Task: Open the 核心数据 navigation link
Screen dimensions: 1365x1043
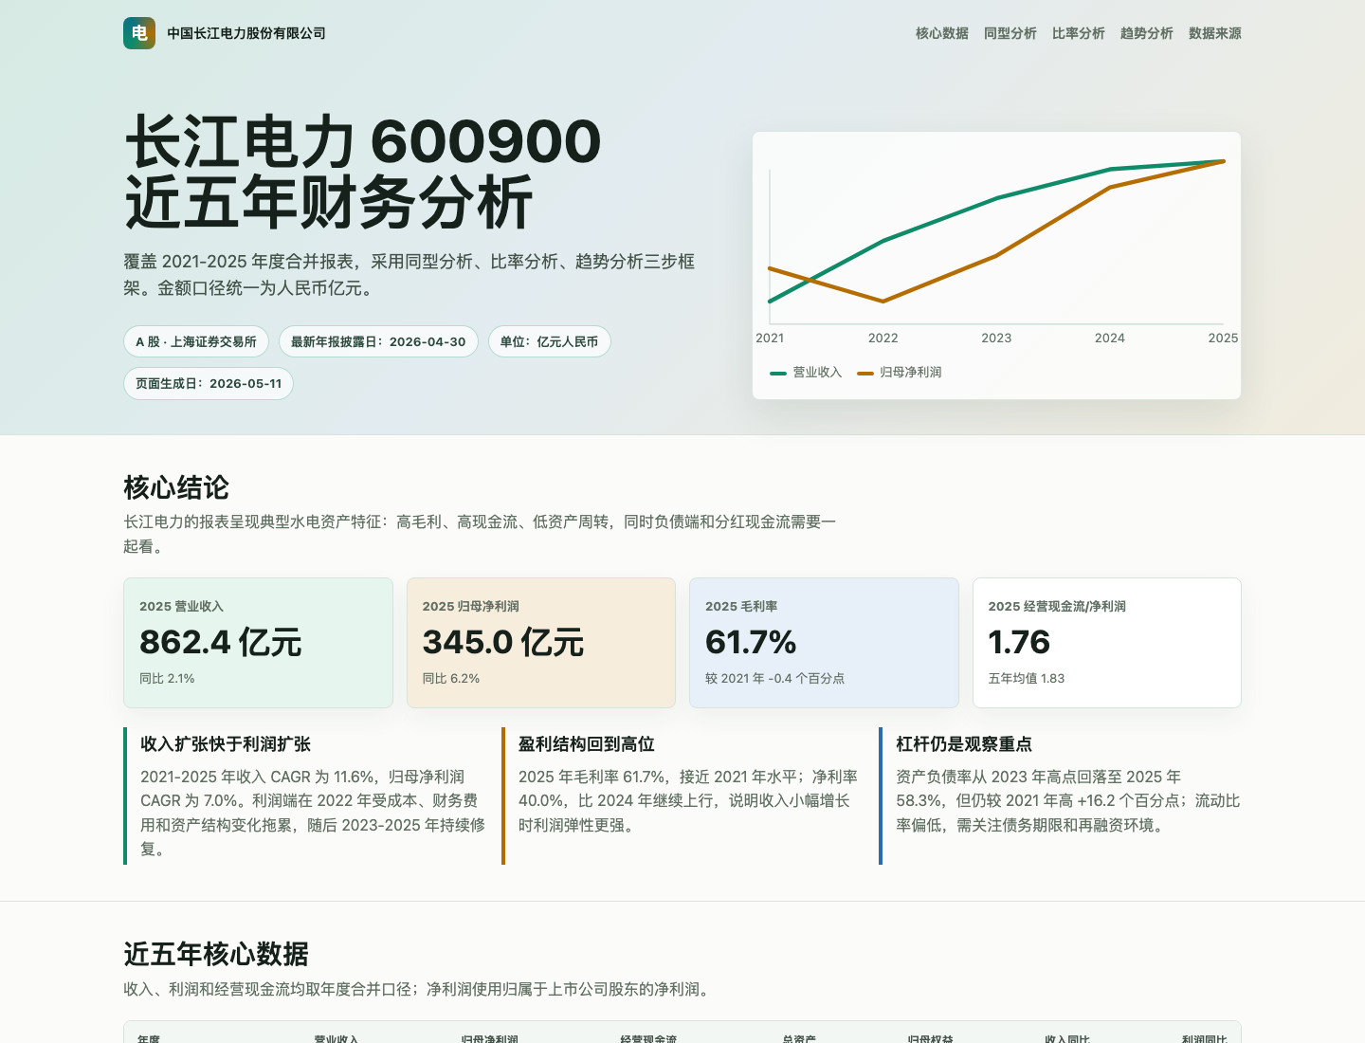Action: pyautogui.click(x=941, y=33)
